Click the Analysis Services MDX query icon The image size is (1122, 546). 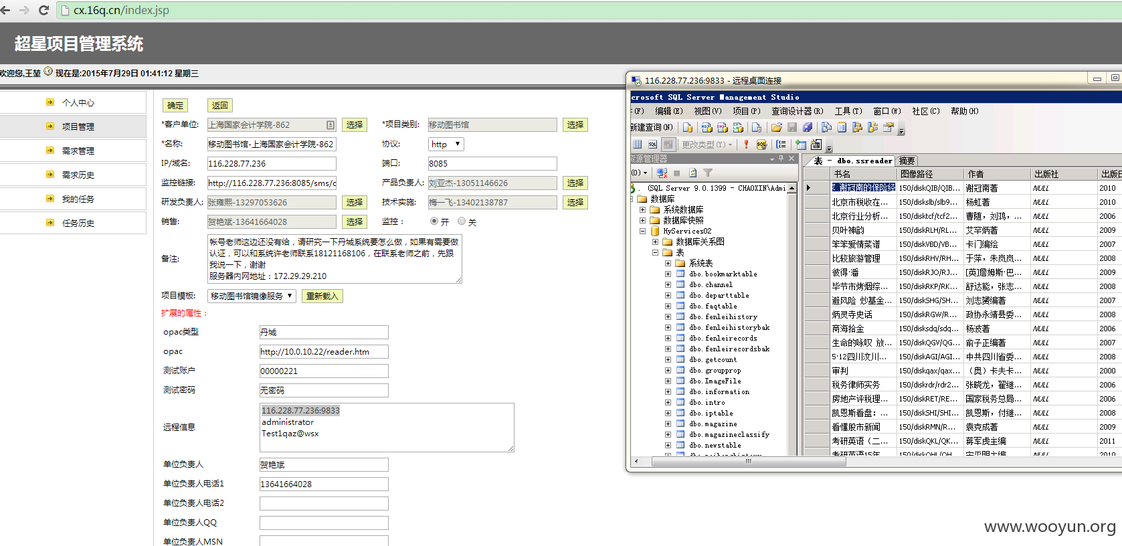(x=707, y=127)
